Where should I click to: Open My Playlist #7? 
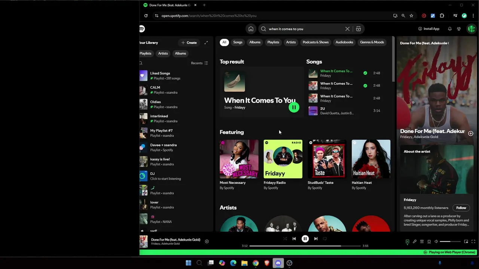[175, 133]
